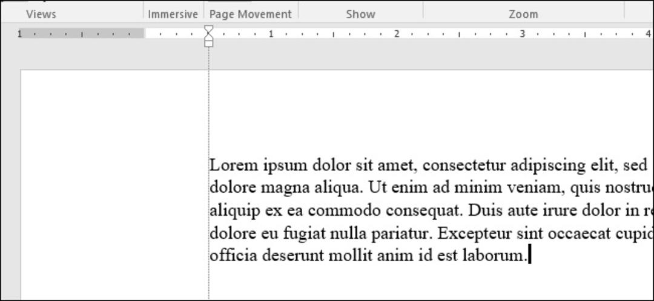Click the 2-inch mark on horizontal ruler
This screenshot has height=301, width=654.
click(x=397, y=34)
